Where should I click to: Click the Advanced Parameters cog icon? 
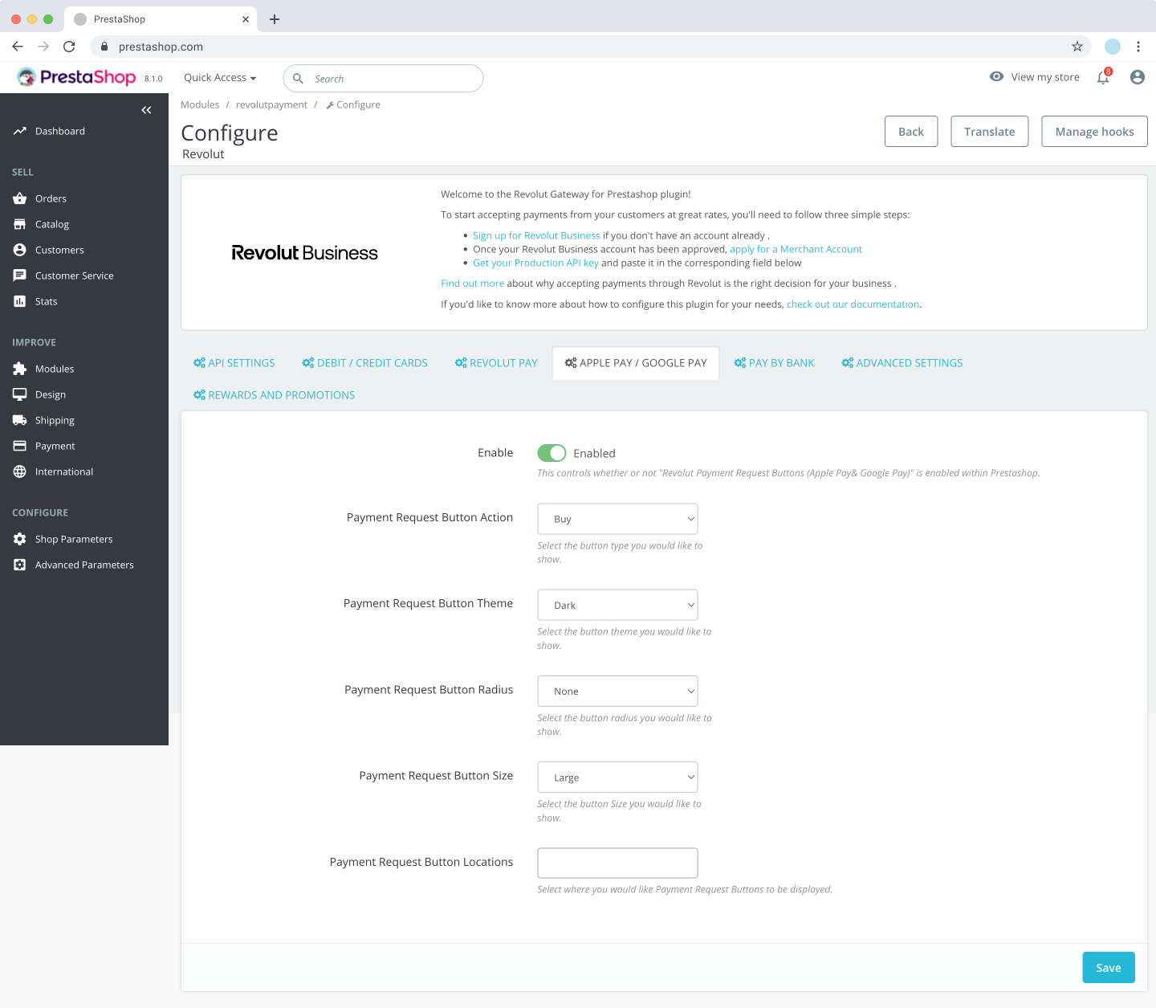tap(20, 565)
